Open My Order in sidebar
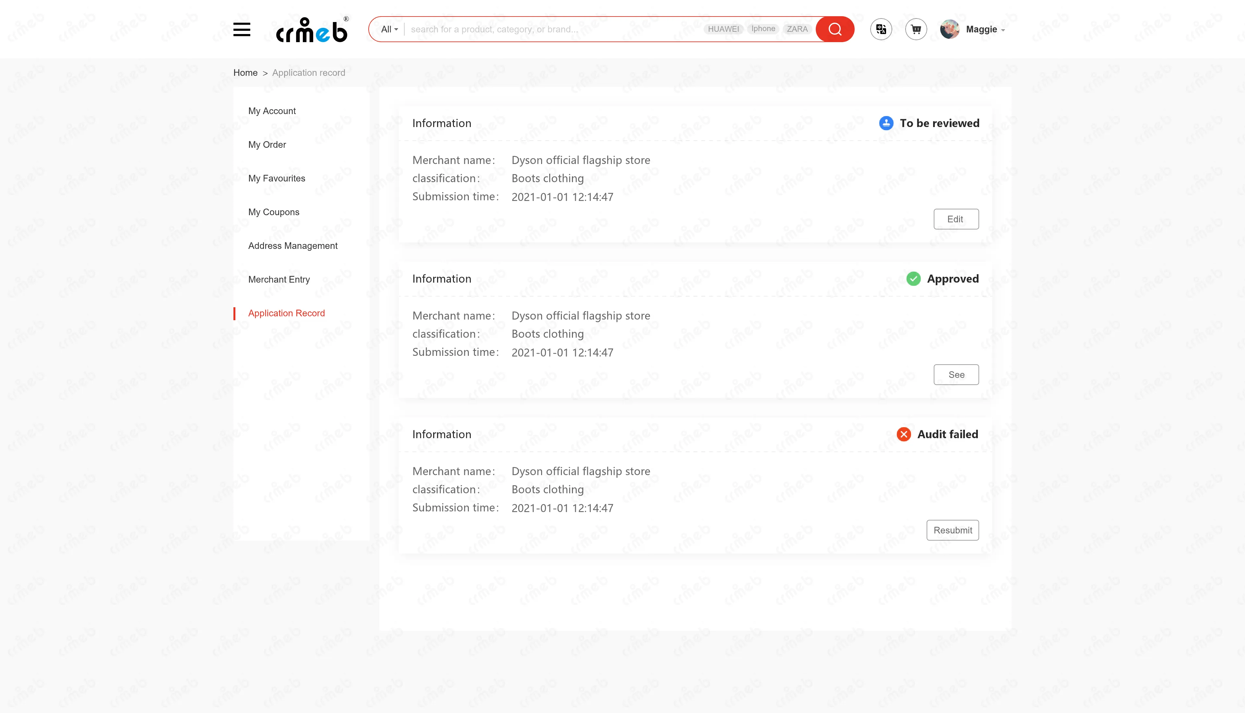This screenshot has height=713, width=1245. (x=267, y=145)
